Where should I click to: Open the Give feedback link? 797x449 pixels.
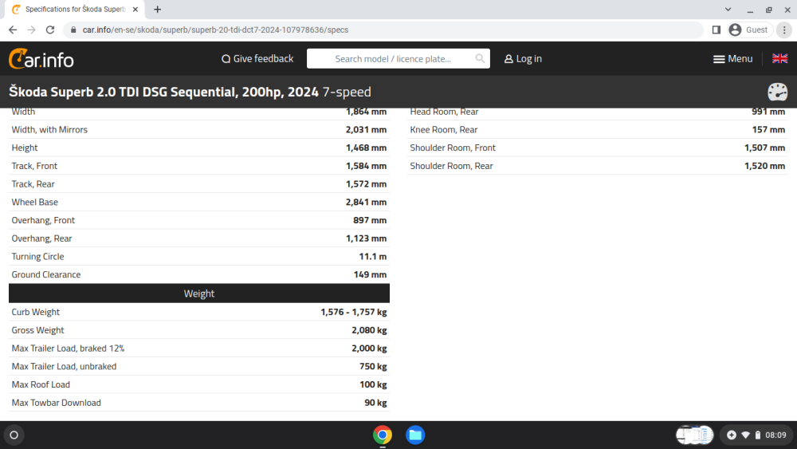click(257, 59)
